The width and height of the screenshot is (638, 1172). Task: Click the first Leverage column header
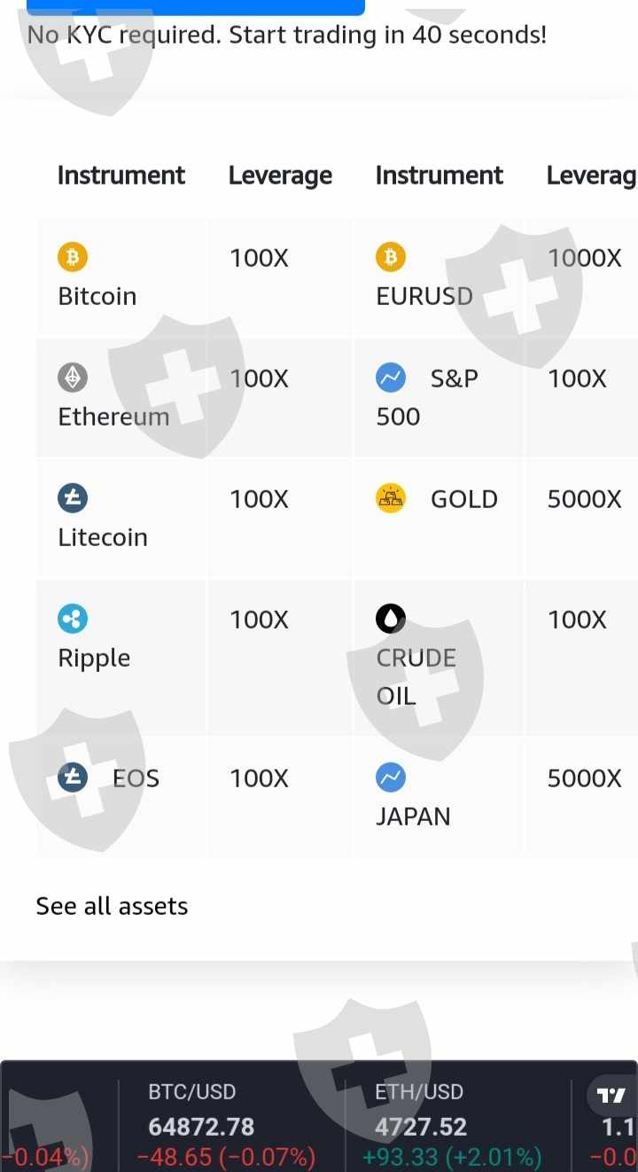pos(280,176)
